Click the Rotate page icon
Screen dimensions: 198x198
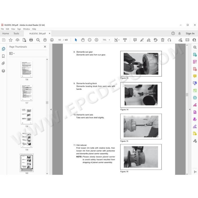[x=169, y=40]
